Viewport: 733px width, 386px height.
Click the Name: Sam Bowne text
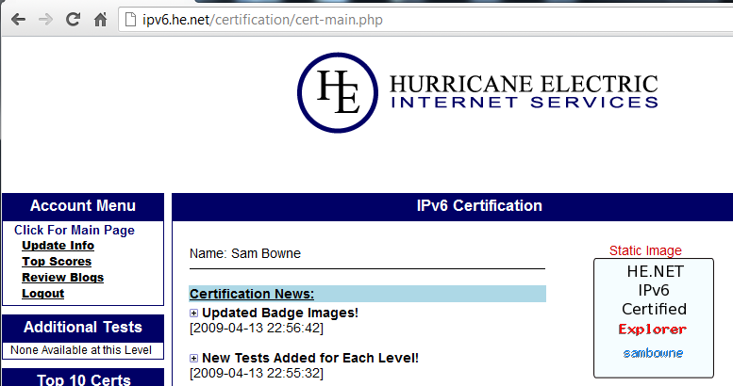[x=245, y=253]
